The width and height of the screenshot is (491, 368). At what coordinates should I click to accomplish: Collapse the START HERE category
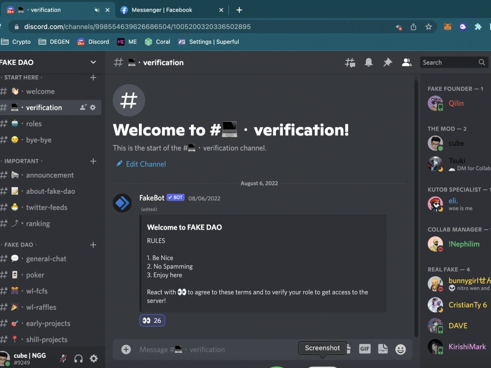(x=20, y=77)
